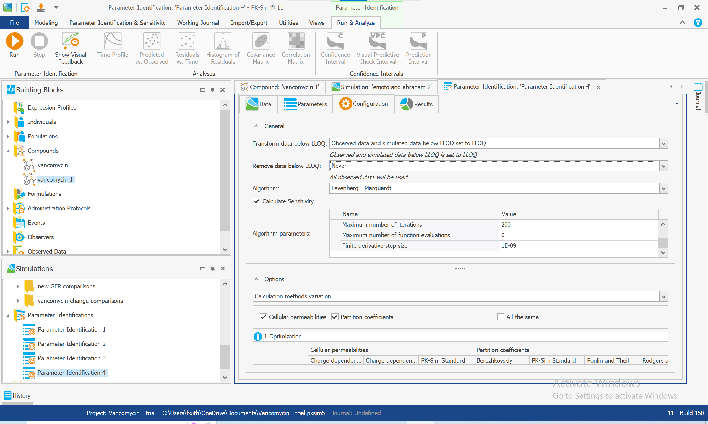
Task: Open the Working Journal menu
Action: [x=198, y=23]
